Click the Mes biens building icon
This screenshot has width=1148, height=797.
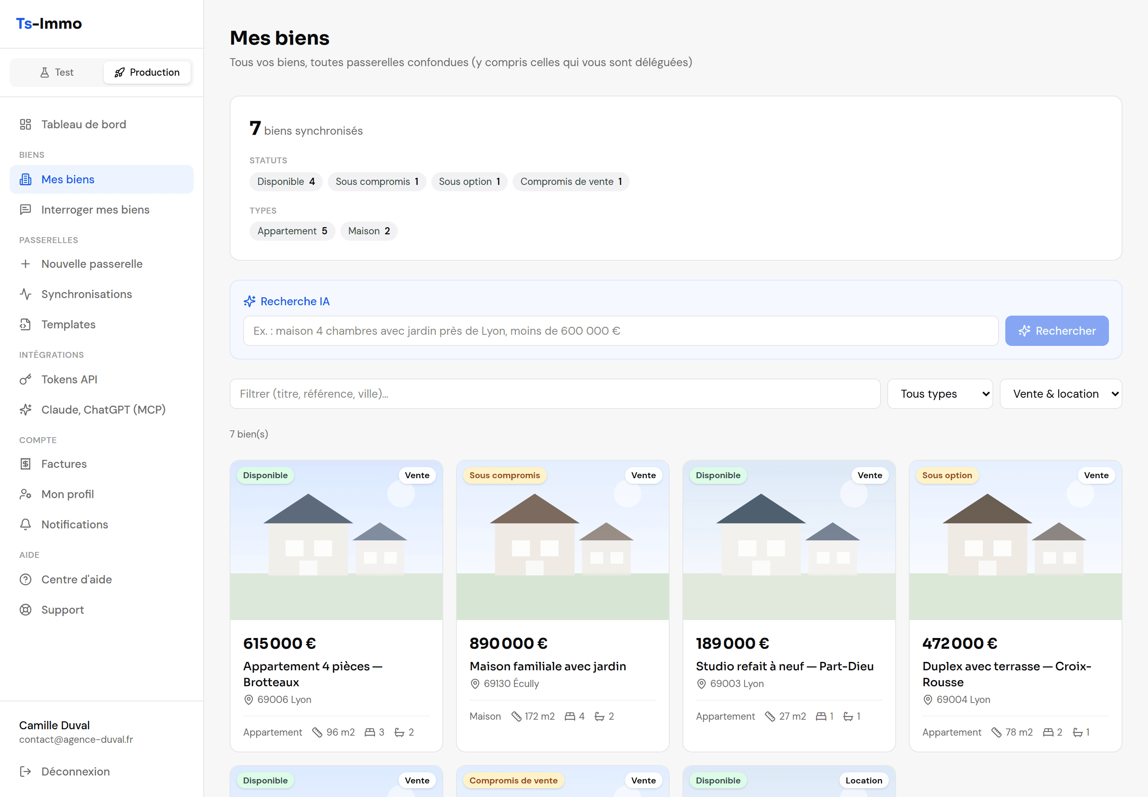click(x=26, y=179)
